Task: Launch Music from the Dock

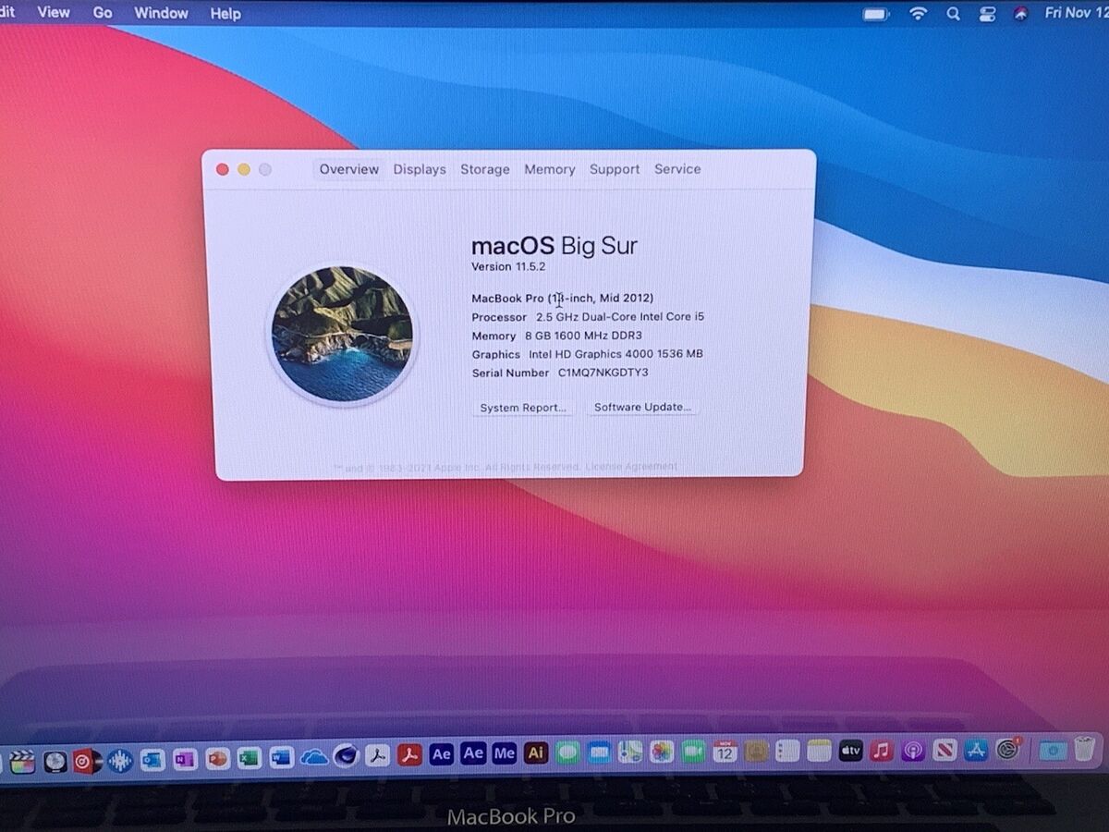Action: click(882, 751)
